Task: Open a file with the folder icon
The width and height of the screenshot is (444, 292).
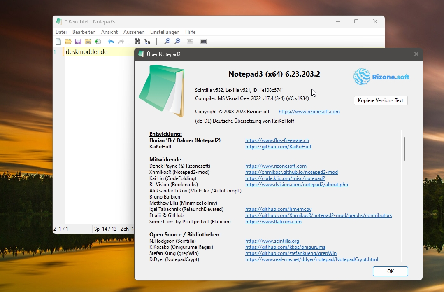Action: tap(68, 42)
